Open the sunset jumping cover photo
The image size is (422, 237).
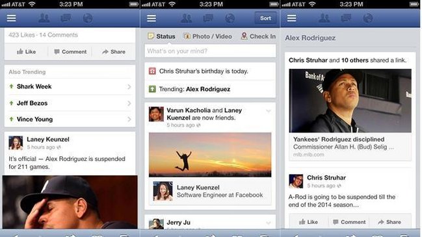[x=210, y=155]
